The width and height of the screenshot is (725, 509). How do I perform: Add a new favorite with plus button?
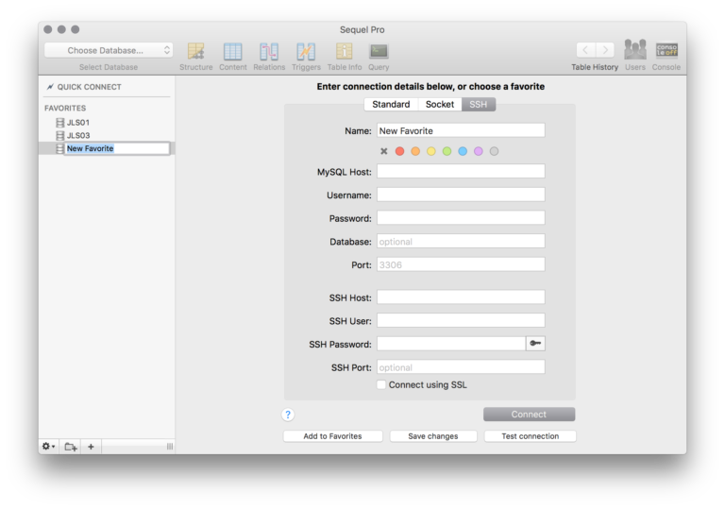click(91, 447)
